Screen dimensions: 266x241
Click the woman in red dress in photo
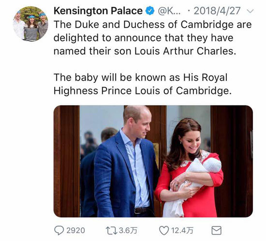pos(189,168)
